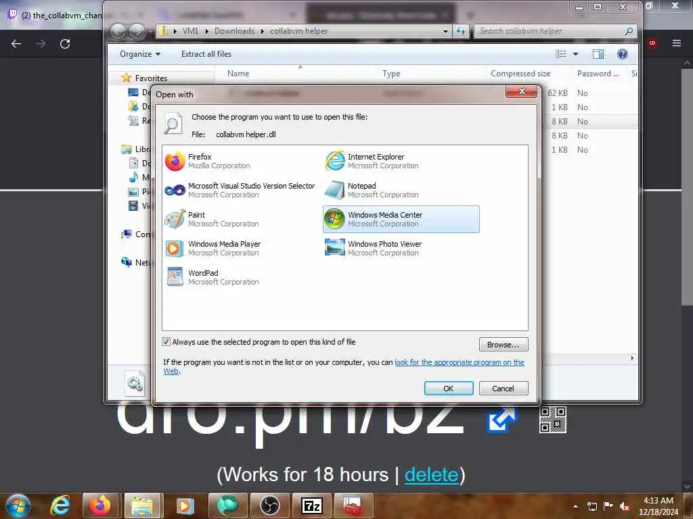The width and height of the screenshot is (693, 519).
Task: Open Action Center flag icon
Action: (608, 506)
